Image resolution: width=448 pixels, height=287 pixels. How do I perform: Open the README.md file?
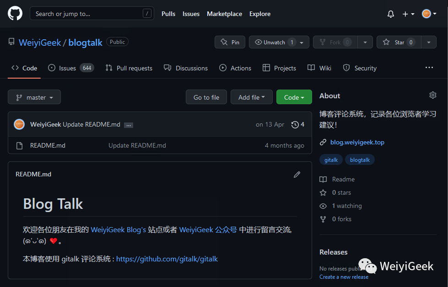[x=48, y=145]
